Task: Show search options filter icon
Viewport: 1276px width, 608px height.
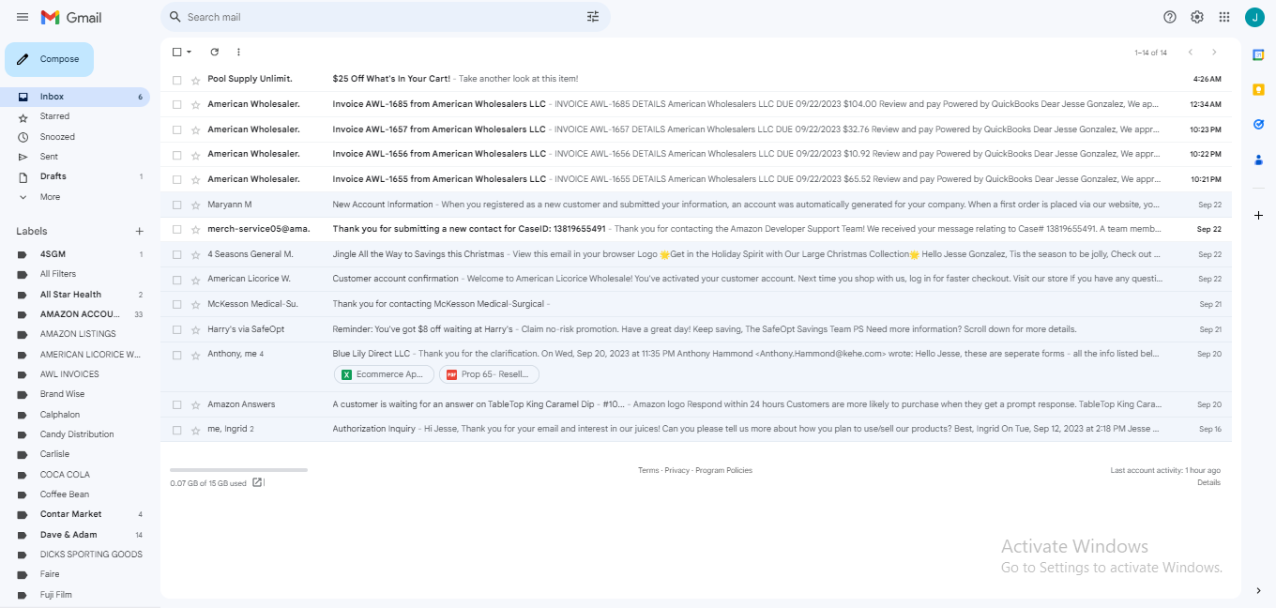Action: [593, 17]
